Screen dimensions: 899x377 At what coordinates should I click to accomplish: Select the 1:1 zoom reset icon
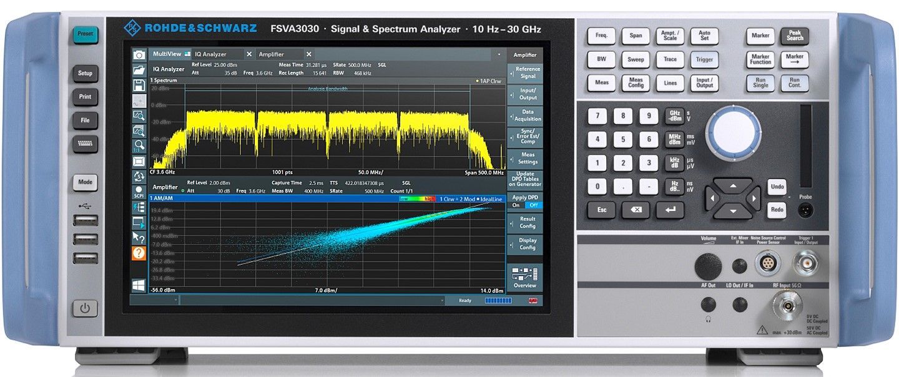point(139,145)
